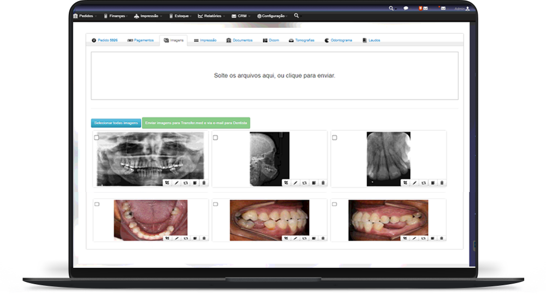Image resolution: width=546 pixels, height=294 pixels.
Task: Edit the lateral skull X-ray with pencil icon
Action: (295, 183)
